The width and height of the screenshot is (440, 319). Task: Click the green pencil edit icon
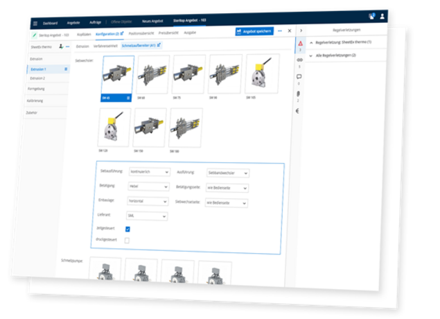(x=34, y=35)
